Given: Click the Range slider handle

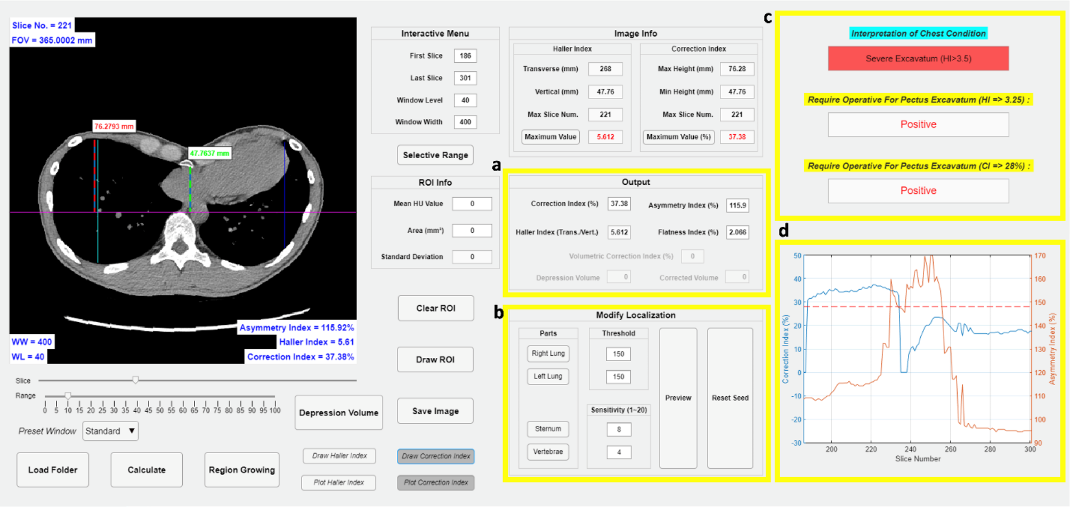Looking at the screenshot, I should pyautogui.click(x=68, y=396).
